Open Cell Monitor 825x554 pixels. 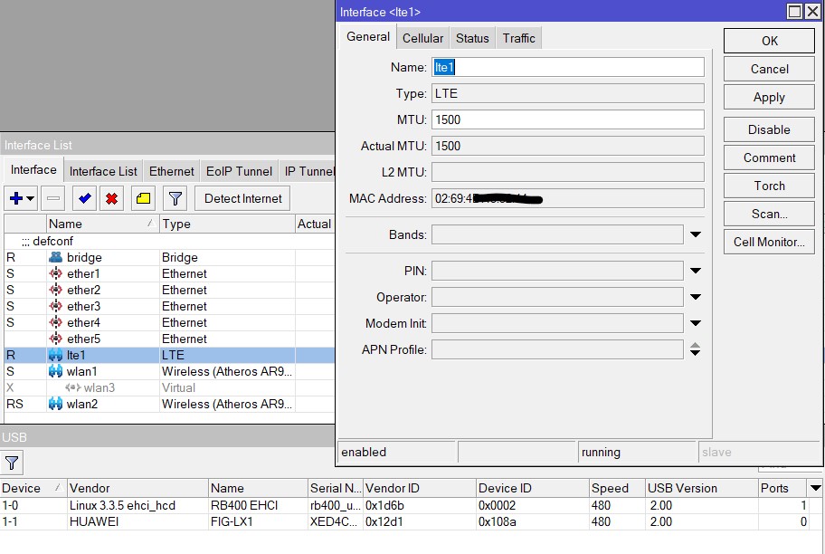(768, 241)
